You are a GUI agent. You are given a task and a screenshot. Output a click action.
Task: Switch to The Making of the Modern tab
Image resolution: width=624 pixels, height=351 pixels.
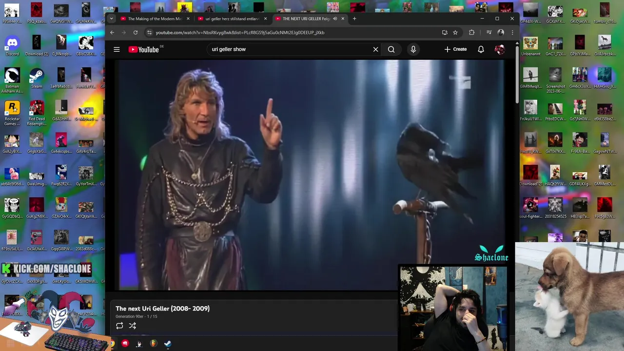pyautogui.click(x=155, y=19)
